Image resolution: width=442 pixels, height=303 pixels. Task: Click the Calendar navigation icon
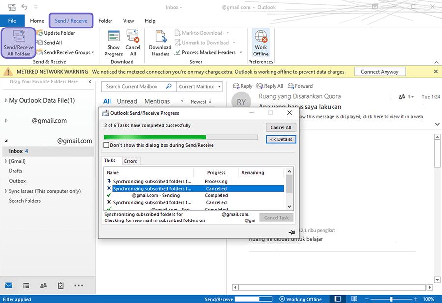tap(26, 286)
